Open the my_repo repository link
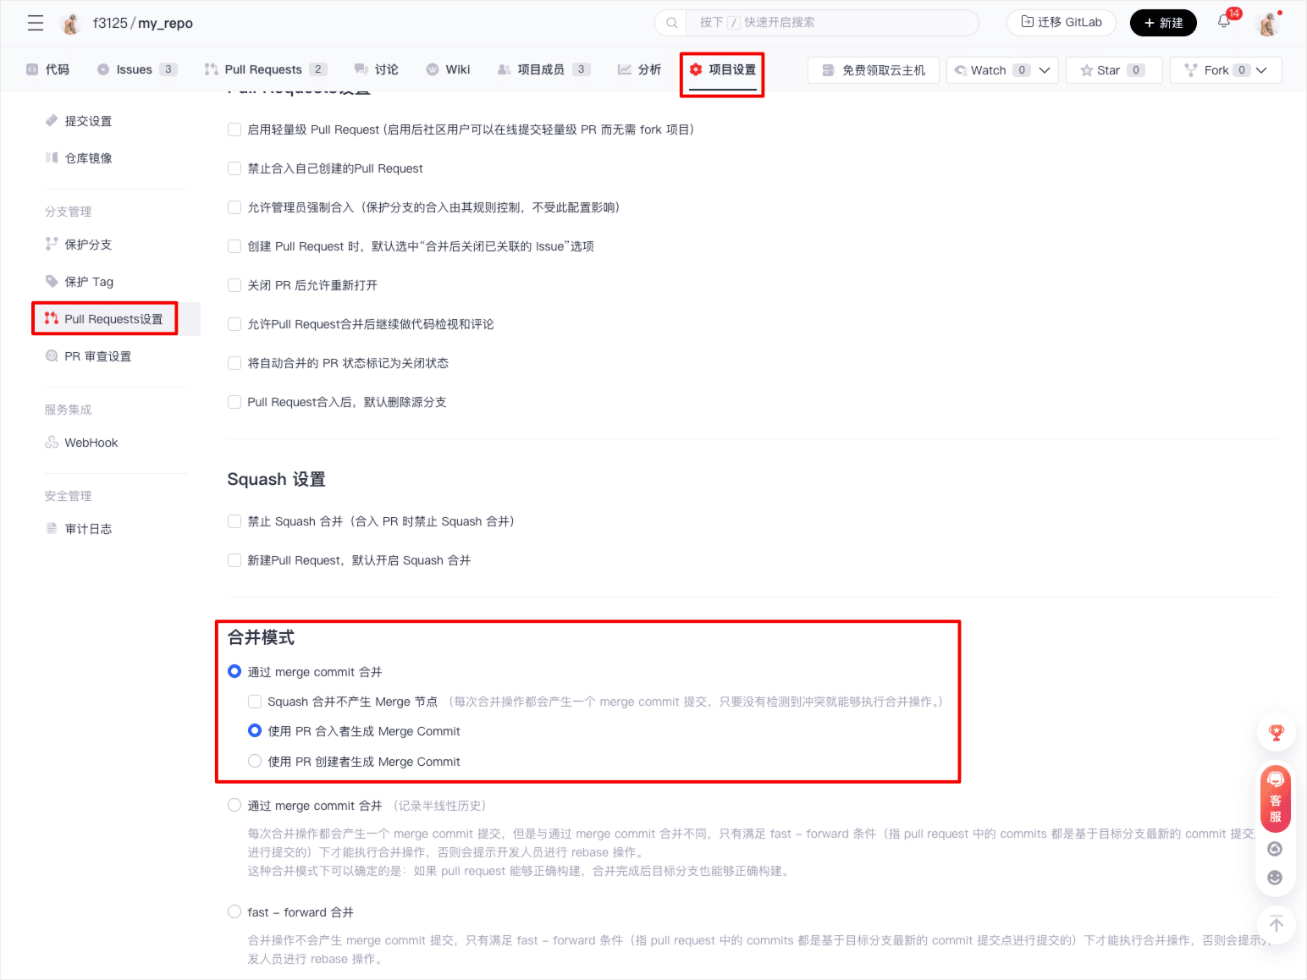This screenshot has height=980, width=1307. click(165, 24)
